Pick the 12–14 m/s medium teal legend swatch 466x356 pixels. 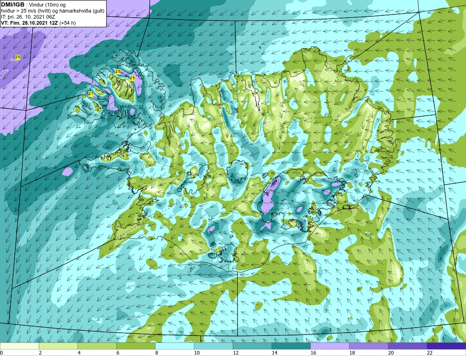point(252,346)
